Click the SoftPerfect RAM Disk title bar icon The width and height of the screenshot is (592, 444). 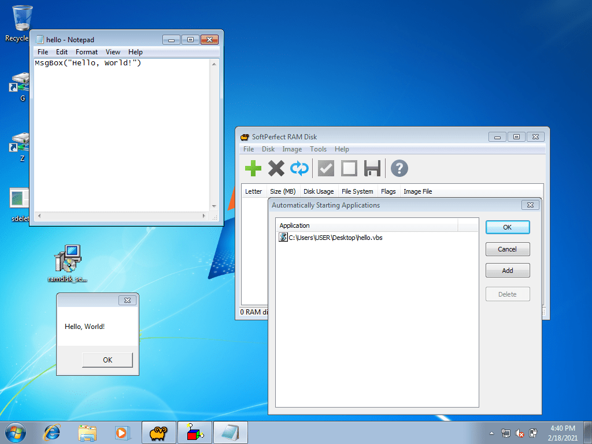pyautogui.click(x=245, y=137)
